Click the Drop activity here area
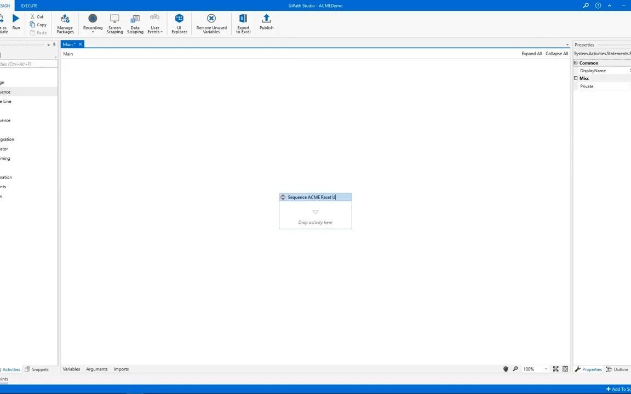This screenshot has width=631, height=394. 315,222
